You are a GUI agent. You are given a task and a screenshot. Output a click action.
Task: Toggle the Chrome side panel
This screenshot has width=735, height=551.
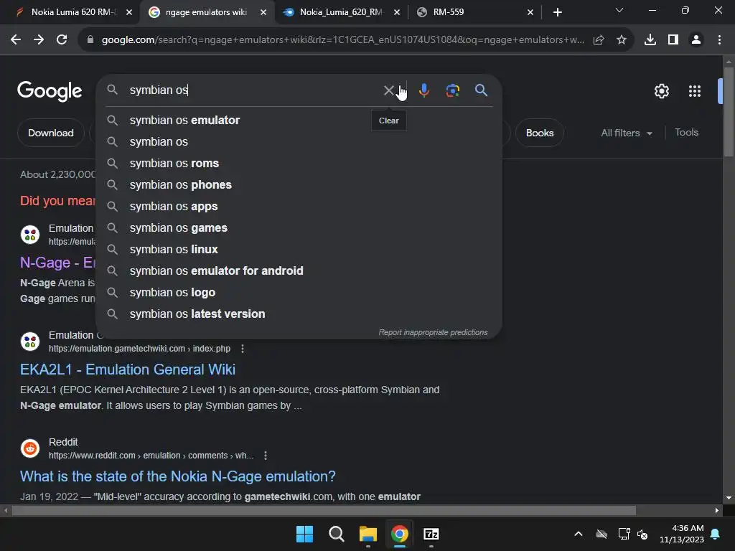pyautogui.click(x=673, y=40)
